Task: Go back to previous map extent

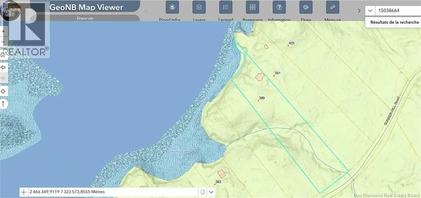Action: pyautogui.click(x=3, y=67)
